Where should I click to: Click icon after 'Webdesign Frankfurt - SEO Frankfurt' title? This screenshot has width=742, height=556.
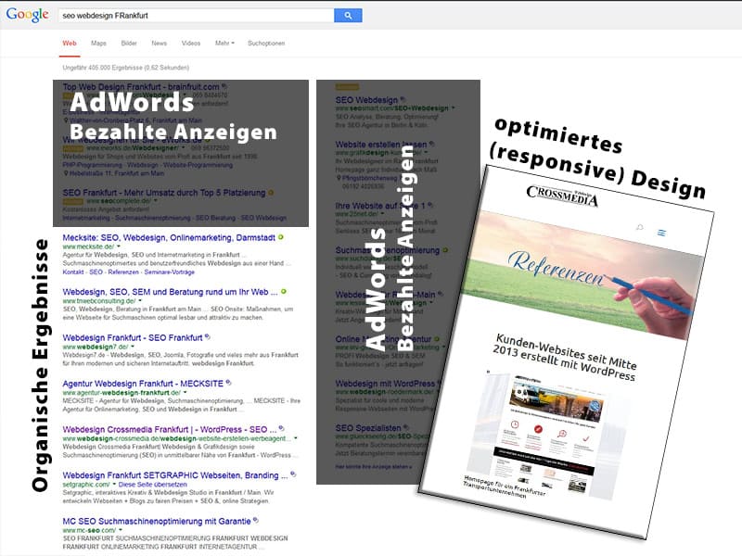207,336
